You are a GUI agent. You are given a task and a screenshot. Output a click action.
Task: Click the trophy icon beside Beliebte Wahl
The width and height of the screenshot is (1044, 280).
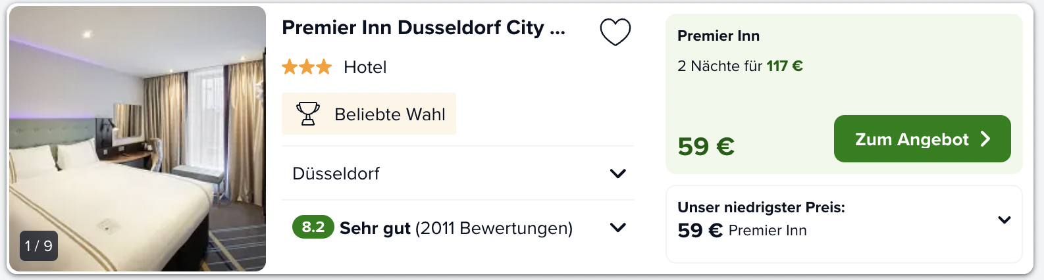pyautogui.click(x=307, y=114)
